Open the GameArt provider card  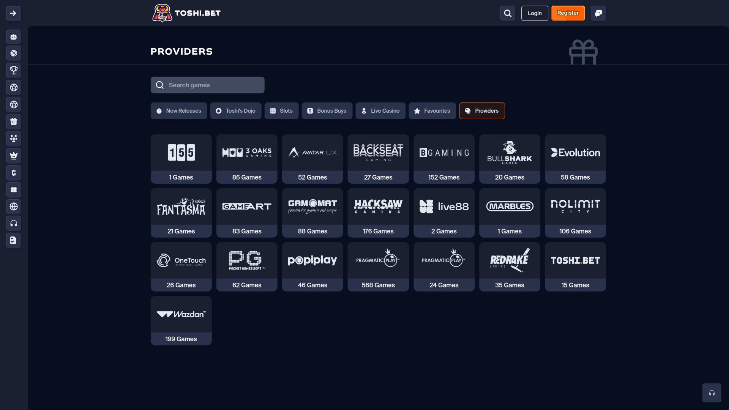tap(247, 213)
